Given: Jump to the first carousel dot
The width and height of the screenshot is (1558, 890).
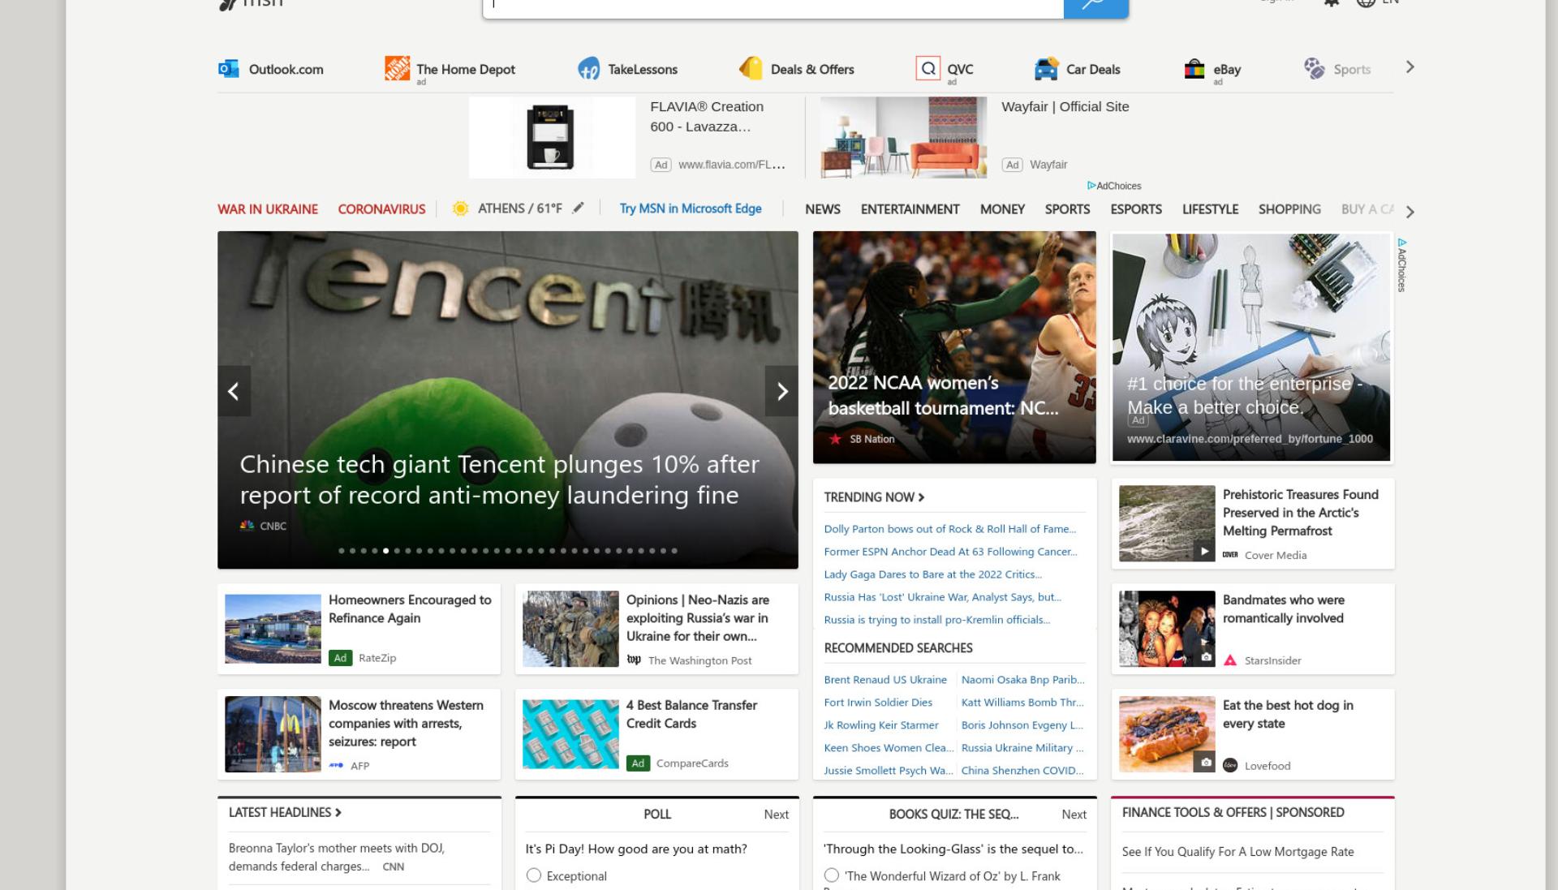Looking at the screenshot, I should click(342, 551).
